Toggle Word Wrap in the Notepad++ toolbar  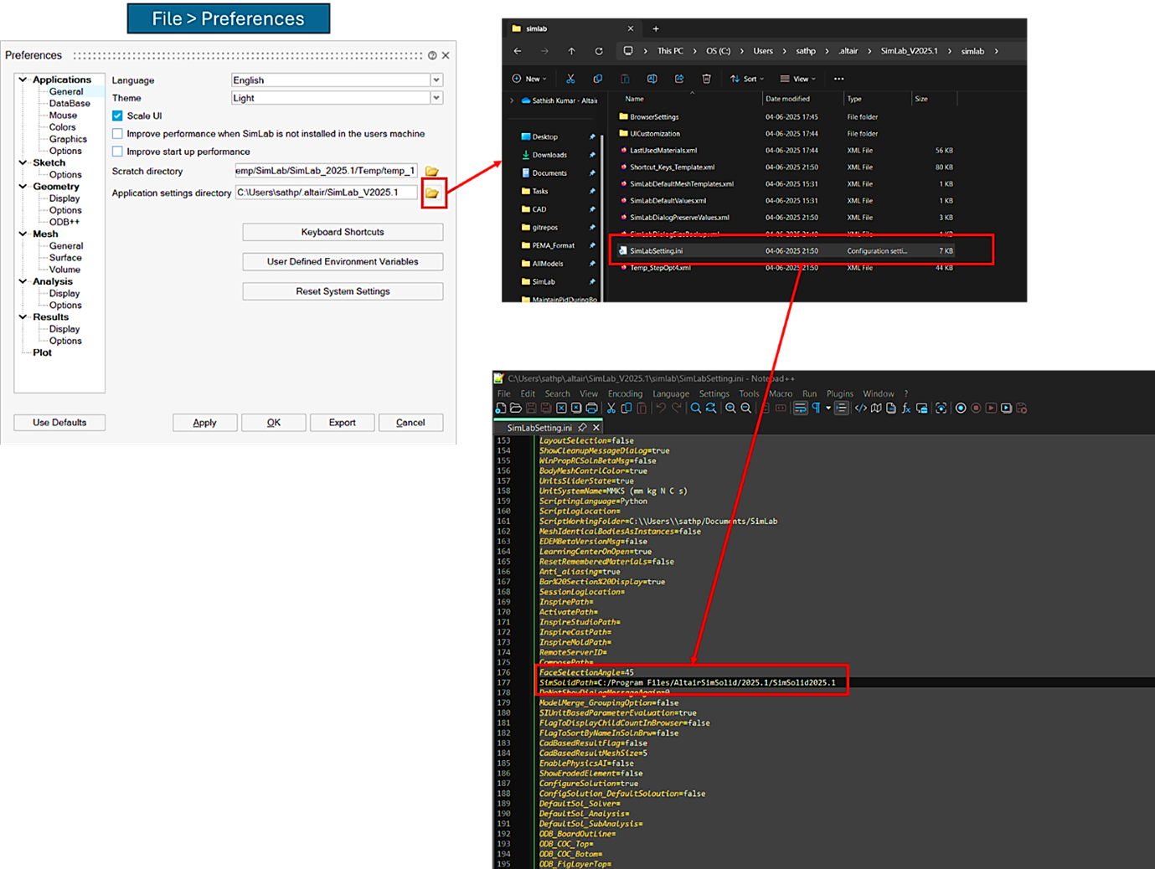pos(801,409)
